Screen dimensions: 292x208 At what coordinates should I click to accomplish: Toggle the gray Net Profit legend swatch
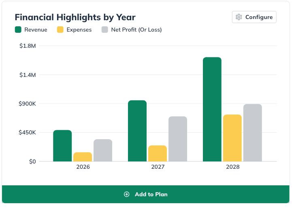tap(104, 30)
